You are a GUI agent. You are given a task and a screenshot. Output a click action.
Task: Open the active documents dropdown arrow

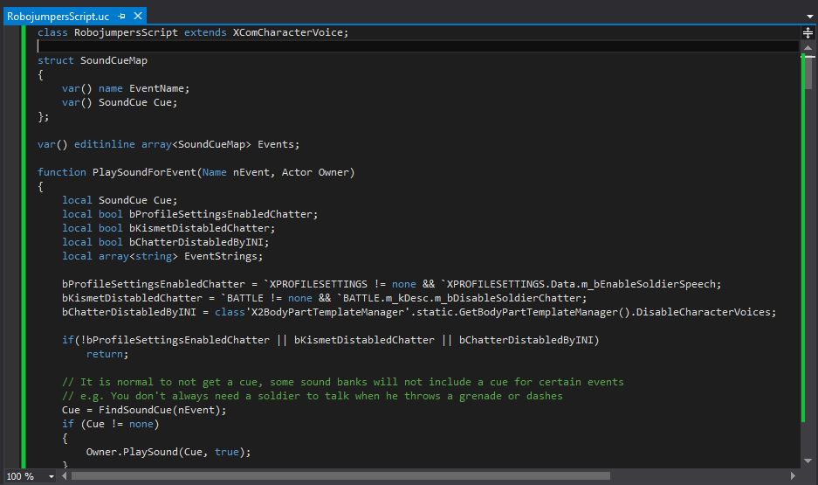pyautogui.click(x=809, y=17)
